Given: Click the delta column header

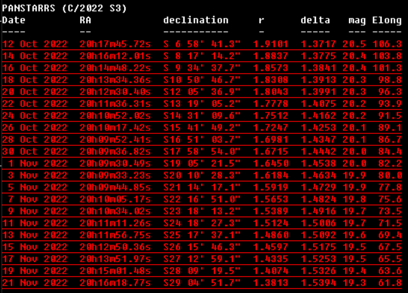Looking at the screenshot, I should [315, 20].
